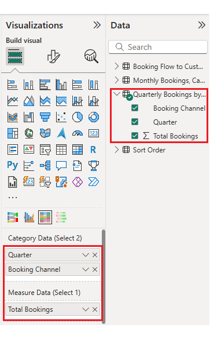Select the stacked area chart visual

point(45,101)
